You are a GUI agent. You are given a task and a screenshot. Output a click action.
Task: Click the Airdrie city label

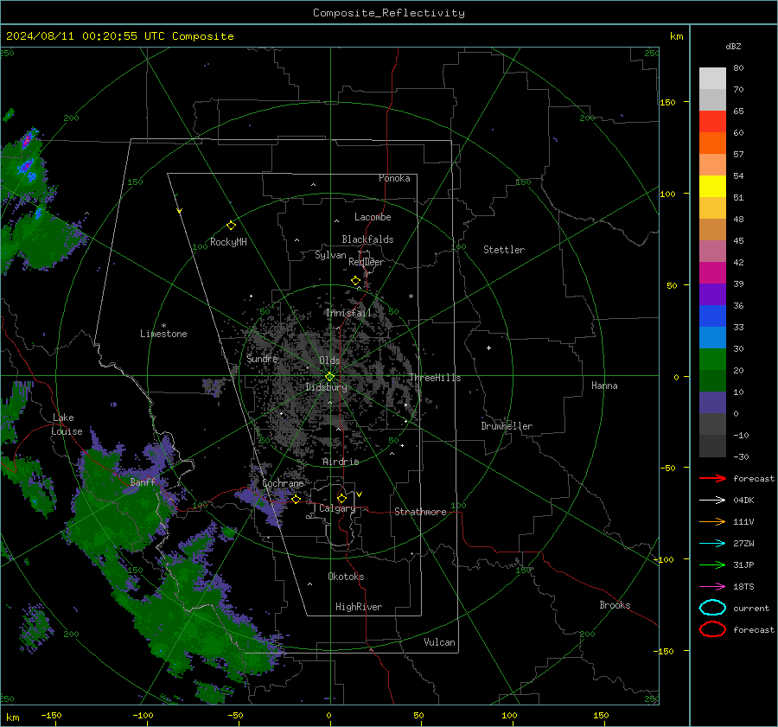(x=341, y=462)
